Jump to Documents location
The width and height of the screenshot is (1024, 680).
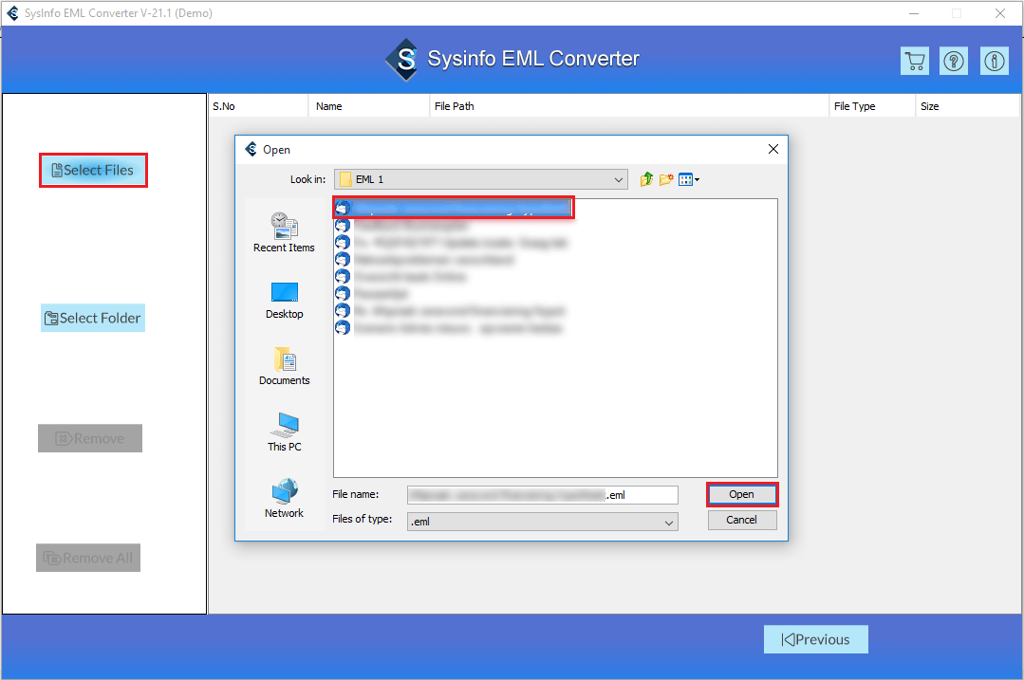[284, 367]
